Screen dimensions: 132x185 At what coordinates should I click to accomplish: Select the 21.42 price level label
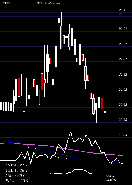[x=123, y=74]
